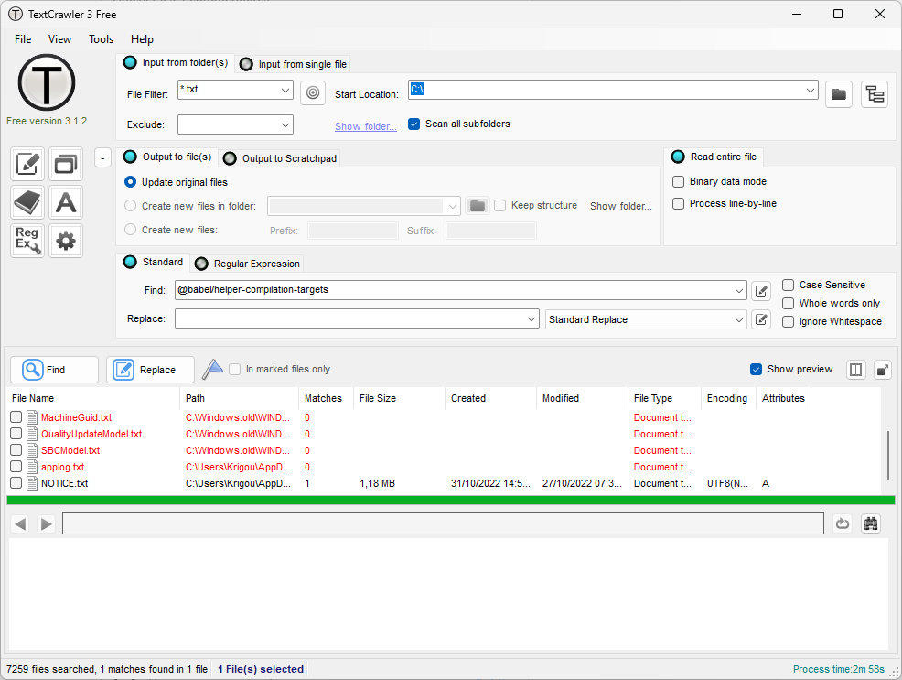Click the target icon beside File Filter
Image resolution: width=902 pixels, height=680 pixels.
pos(312,92)
